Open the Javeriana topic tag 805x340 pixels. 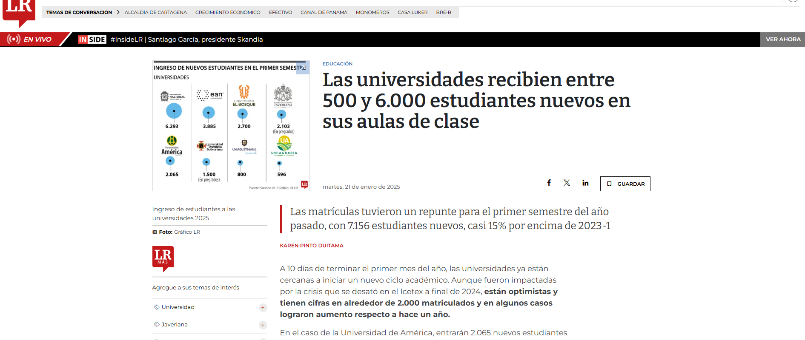175,325
